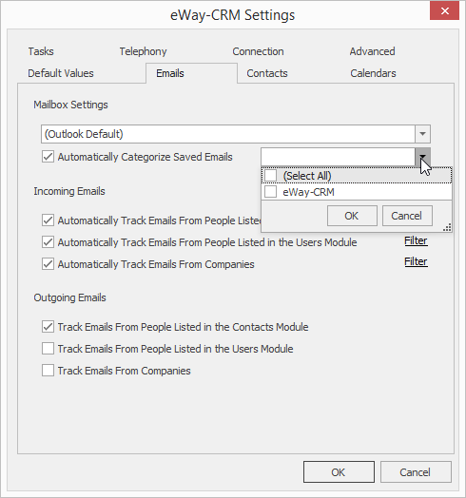Screen dimensions: 466x498
Task: Go to the Connection tab
Action: pos(258,51)
